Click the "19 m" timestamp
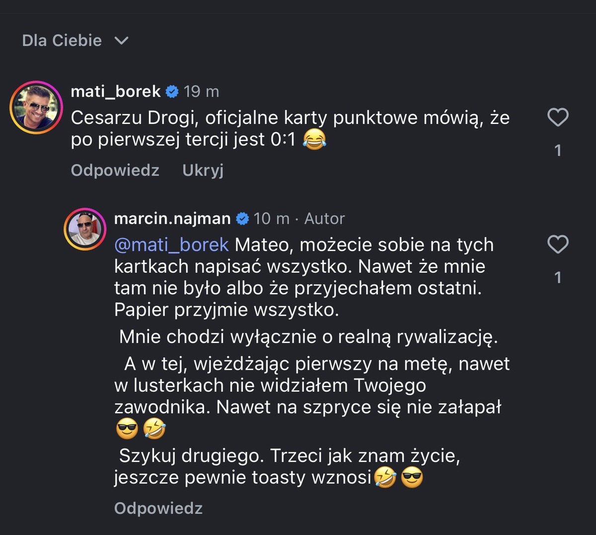 point(201,91)
